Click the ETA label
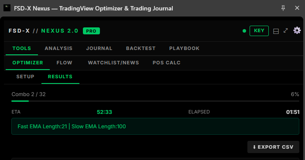The width and height of the screenshot is (305, 160). tap(16, 112)
